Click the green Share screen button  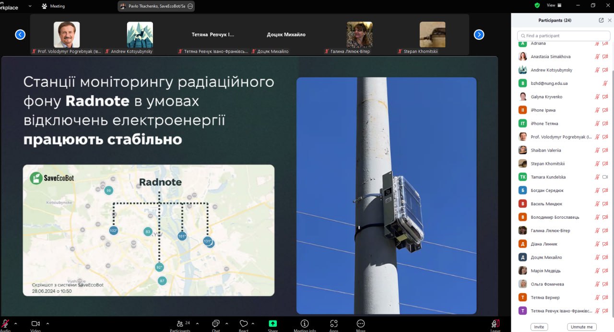click(x=272, y=324)
